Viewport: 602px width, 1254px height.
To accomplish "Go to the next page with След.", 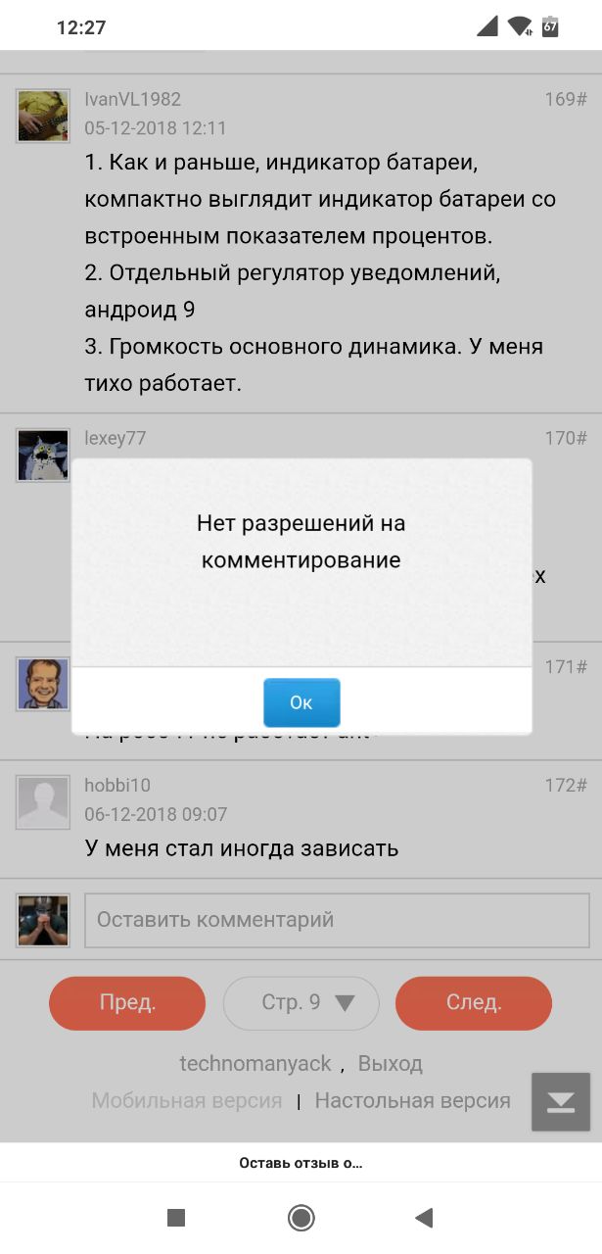I will pos(474,1003).
